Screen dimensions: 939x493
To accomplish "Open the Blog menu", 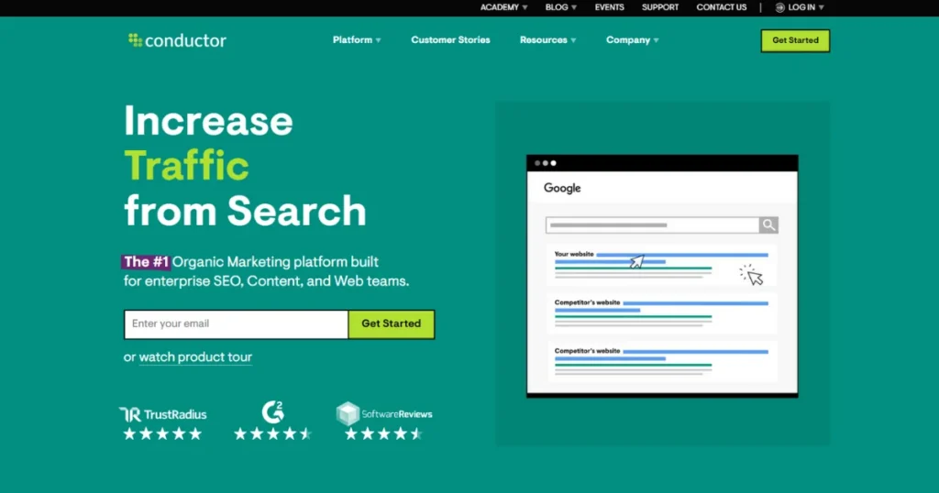I will [560, 7].
